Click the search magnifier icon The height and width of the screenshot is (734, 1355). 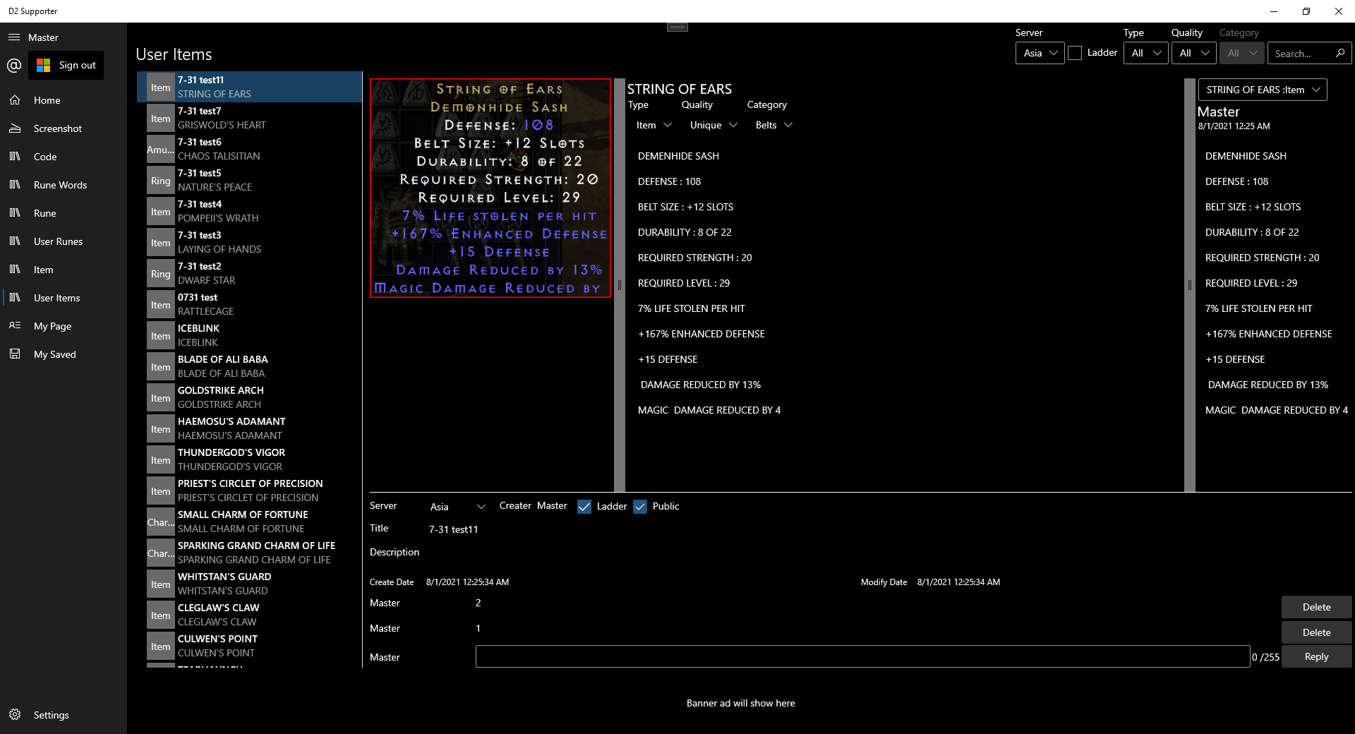click(1339, 54)
